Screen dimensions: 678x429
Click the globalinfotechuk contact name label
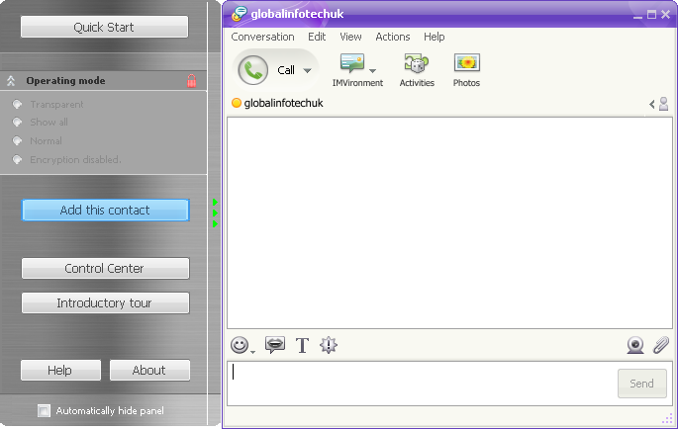pos(284,103)
